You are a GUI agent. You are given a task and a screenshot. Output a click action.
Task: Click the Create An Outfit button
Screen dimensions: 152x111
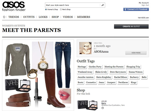[131, 26]
